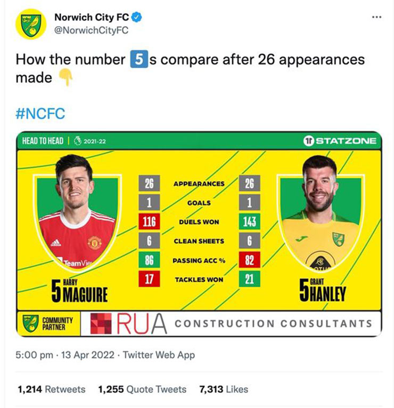Screen dimensions: 394x408
Task: View the 1,214 Retweets list
Action: pos(52,389)
